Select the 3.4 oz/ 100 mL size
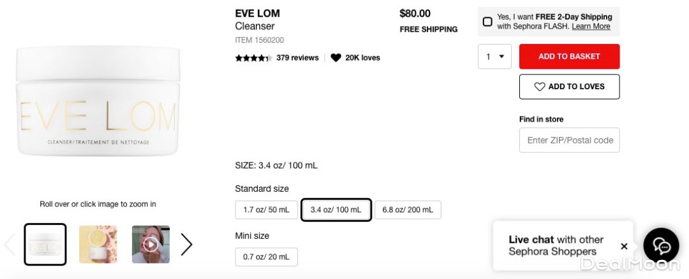 click(x=336, y=210)
